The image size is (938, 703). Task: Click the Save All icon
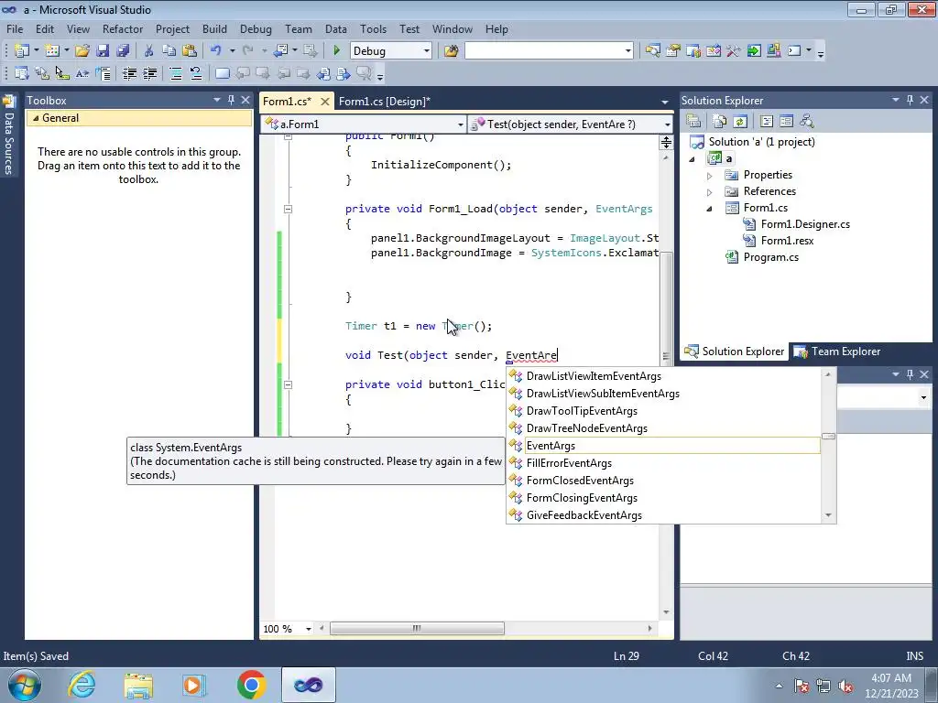123,51
